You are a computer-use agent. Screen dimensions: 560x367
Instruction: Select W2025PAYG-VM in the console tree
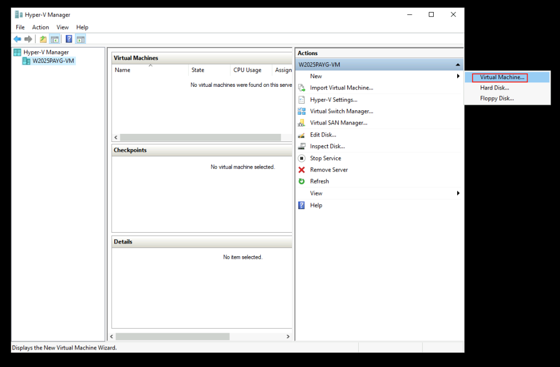[53, 61]
